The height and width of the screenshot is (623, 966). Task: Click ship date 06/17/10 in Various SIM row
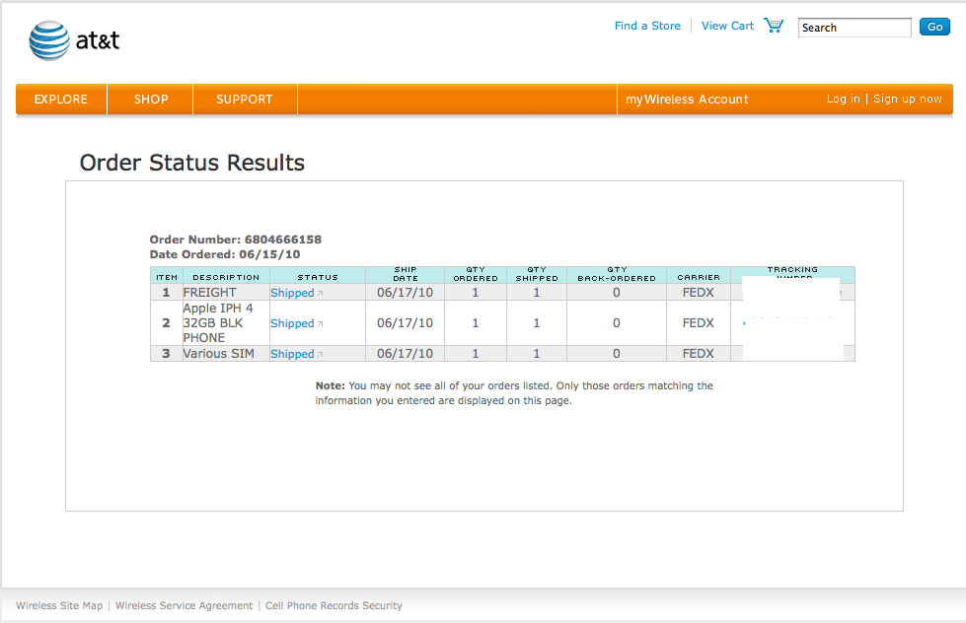pos(405,354)
